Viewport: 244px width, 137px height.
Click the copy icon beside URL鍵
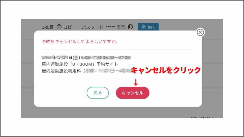[59, 27]
